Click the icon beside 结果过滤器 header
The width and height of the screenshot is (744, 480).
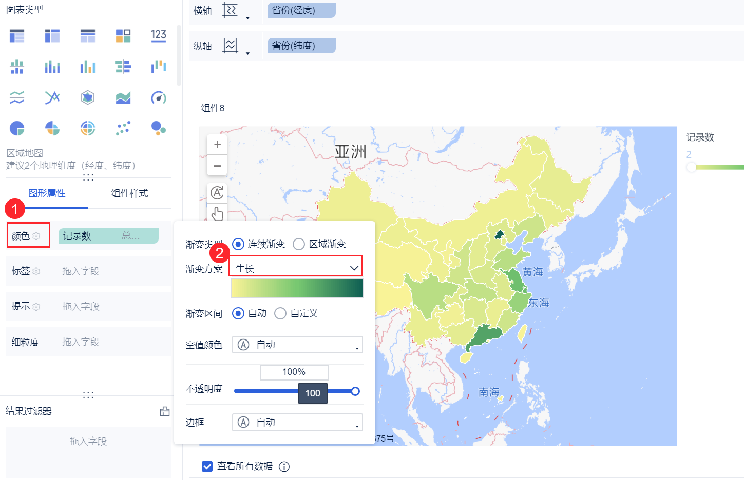[x=165, y=411]
